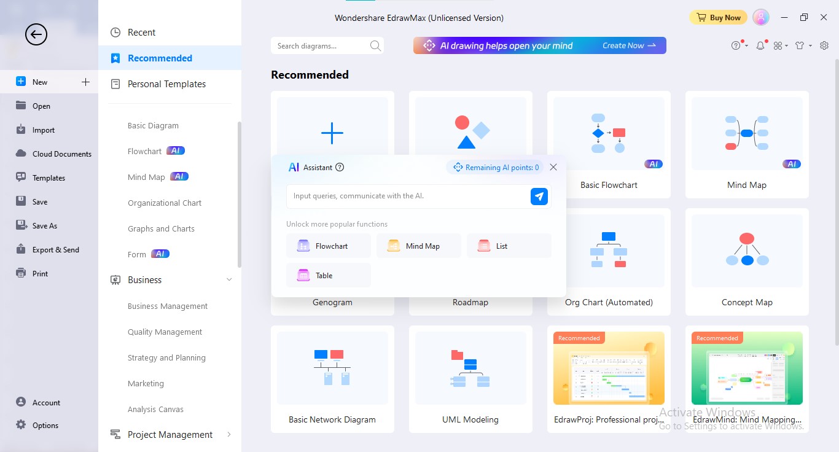Click the plus icon beside New
Image resolution: width=839 pixels, height=452 pixels.
point(85,82)
